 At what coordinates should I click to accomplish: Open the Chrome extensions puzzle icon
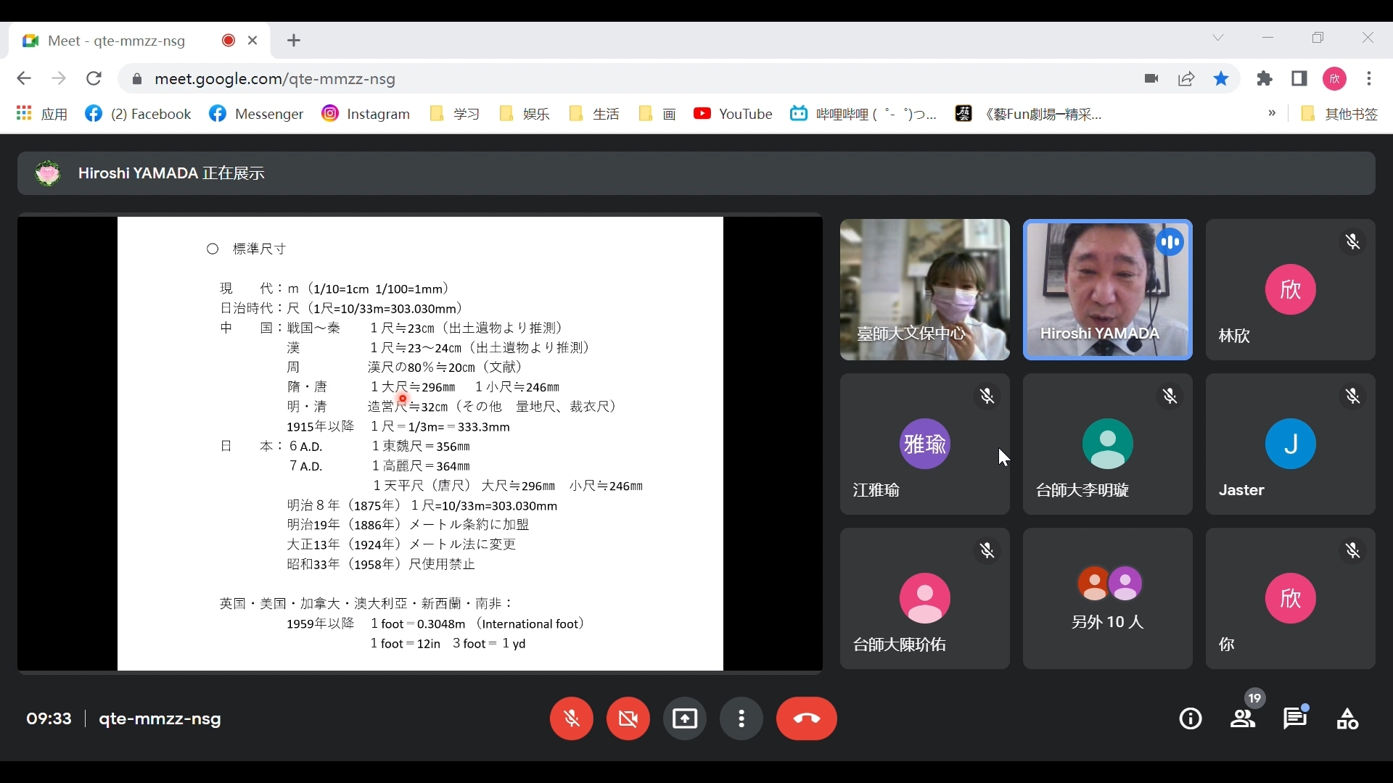tap(1265, 79)
